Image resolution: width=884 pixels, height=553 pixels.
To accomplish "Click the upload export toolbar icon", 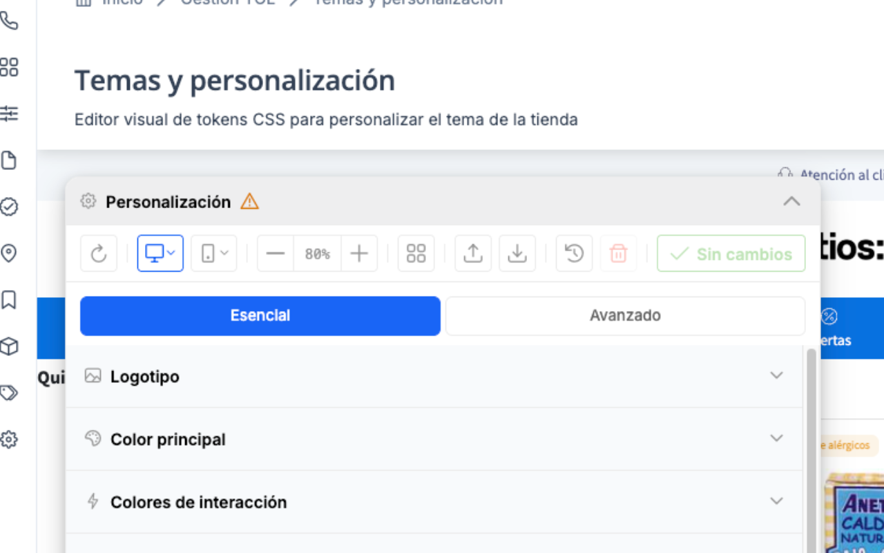I will (x=473, y=254).
